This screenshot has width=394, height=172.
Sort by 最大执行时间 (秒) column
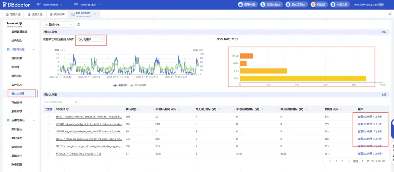[219, 109]
